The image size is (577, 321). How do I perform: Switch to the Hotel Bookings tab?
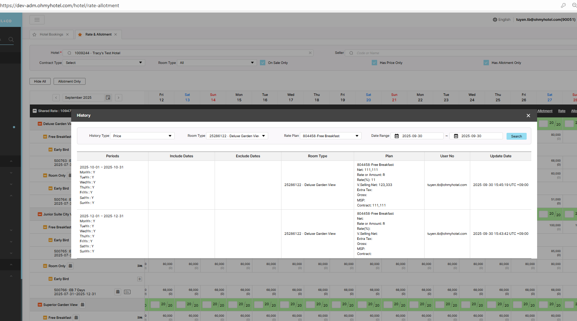[51, 34]
